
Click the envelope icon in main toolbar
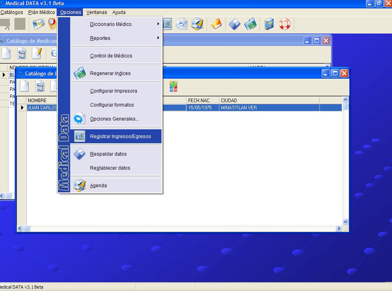click(x=39, y=24)
